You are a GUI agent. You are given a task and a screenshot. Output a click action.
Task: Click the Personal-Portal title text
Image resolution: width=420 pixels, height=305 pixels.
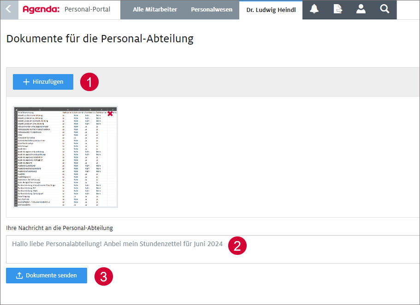click(x=87, y=9)
